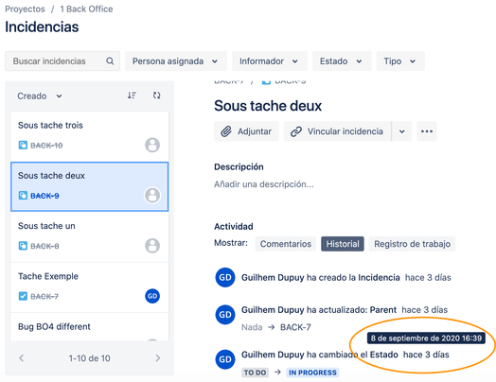Open the BACK-8 issue link
The width and height of the screenshot is (496, 382).
click(44, 246)
